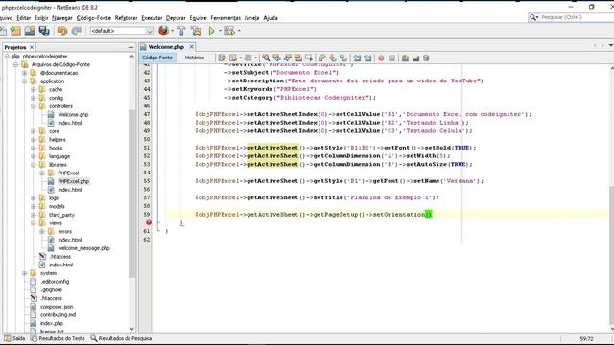
Task: Click Next Bookmark icon
Action: (x=333, y=58)
